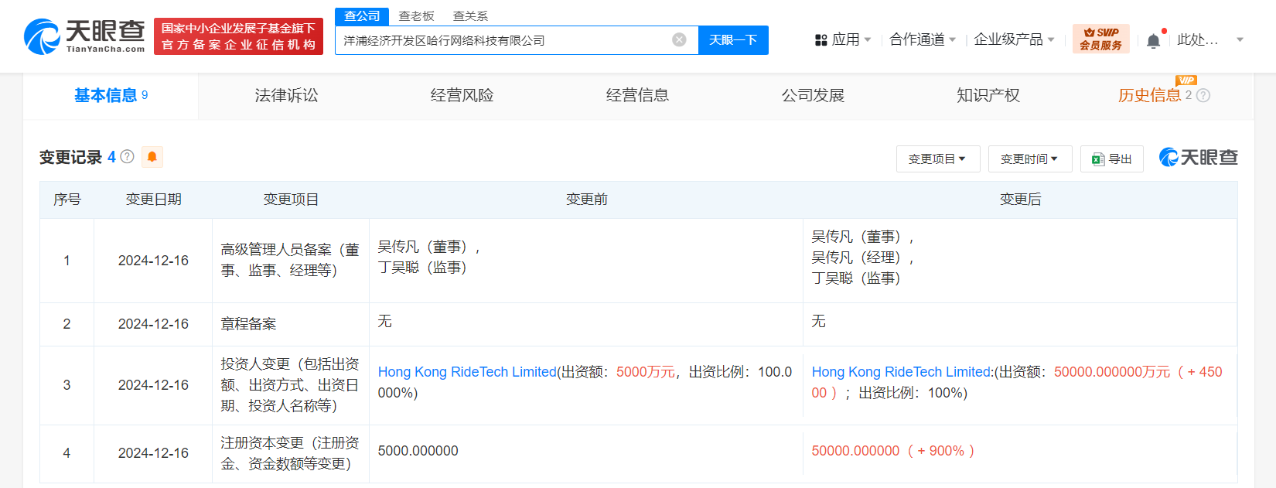Click 变更日期 column header
The height and width of the screenshot is (488, 1276).
pyautogui.click(x=153, y=200)
